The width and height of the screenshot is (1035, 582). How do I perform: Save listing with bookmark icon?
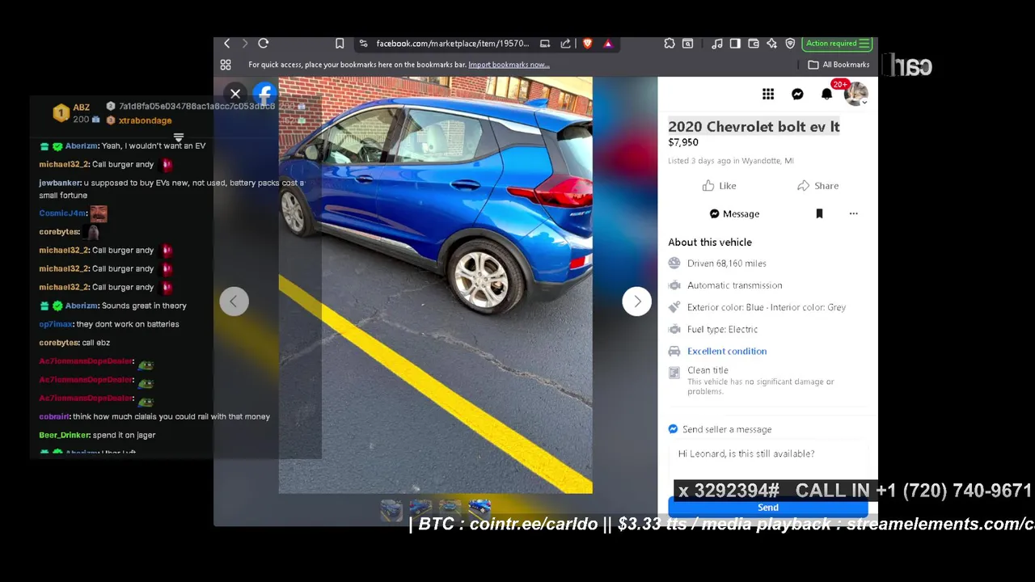click(819, 214)
